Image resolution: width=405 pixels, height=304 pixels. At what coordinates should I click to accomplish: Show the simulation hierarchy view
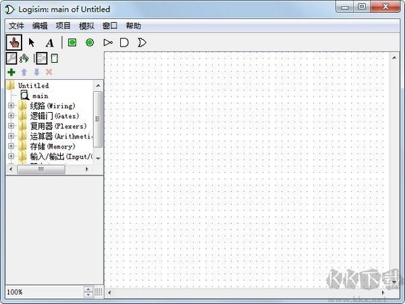24,58
